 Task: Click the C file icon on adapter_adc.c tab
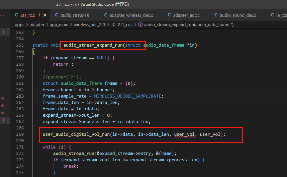click(169, 15)
